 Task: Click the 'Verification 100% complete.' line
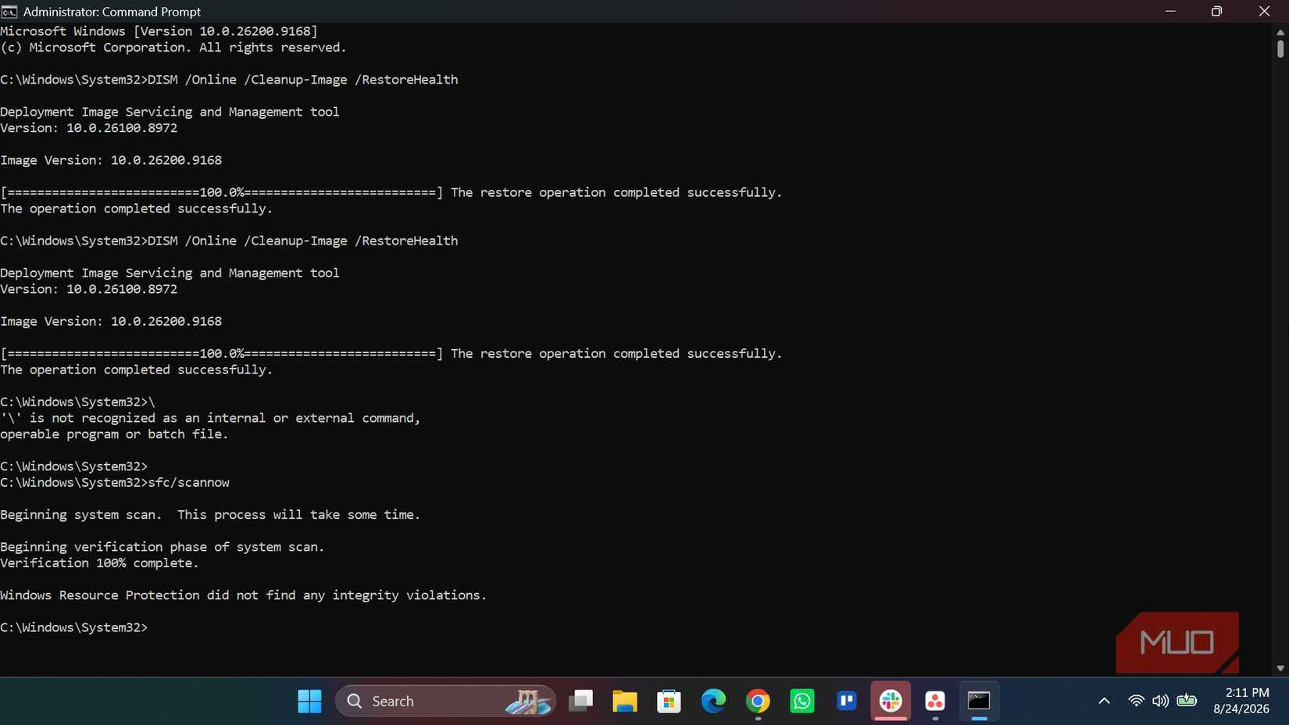click(x=99, y=563)
